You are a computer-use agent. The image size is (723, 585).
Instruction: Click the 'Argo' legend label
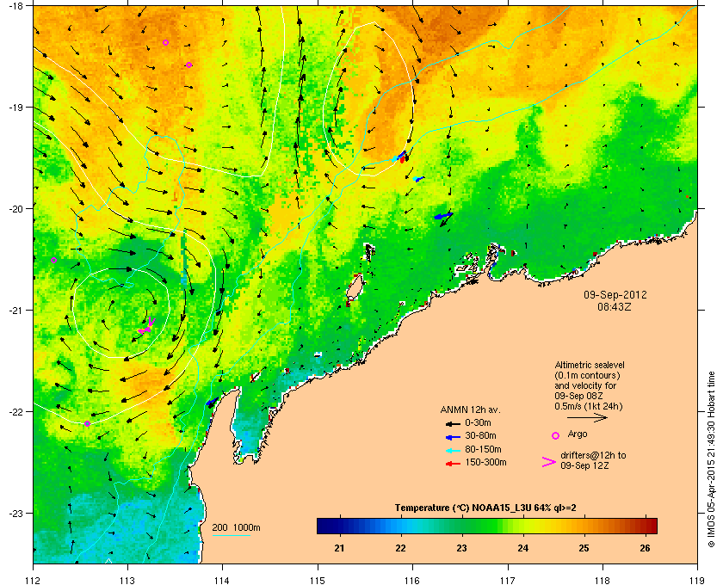(578, 434)
